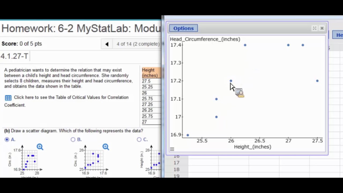343x193 pixels.
Task: Click Head_Circumference_(inches) axis label
Action: click(205, 39)
